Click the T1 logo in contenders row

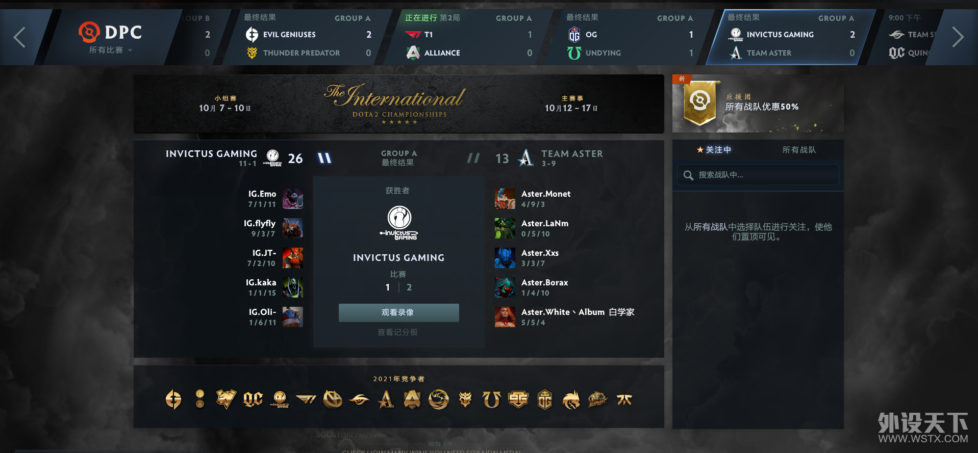(306, 399)
